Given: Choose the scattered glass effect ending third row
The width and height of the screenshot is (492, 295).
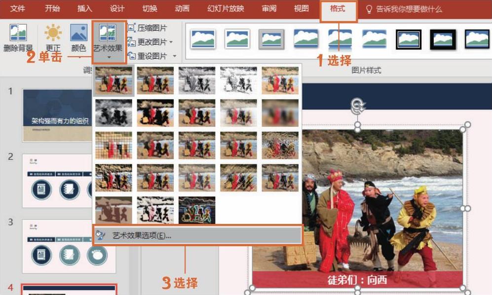Looking at the screenshot, I should point(280,146).
